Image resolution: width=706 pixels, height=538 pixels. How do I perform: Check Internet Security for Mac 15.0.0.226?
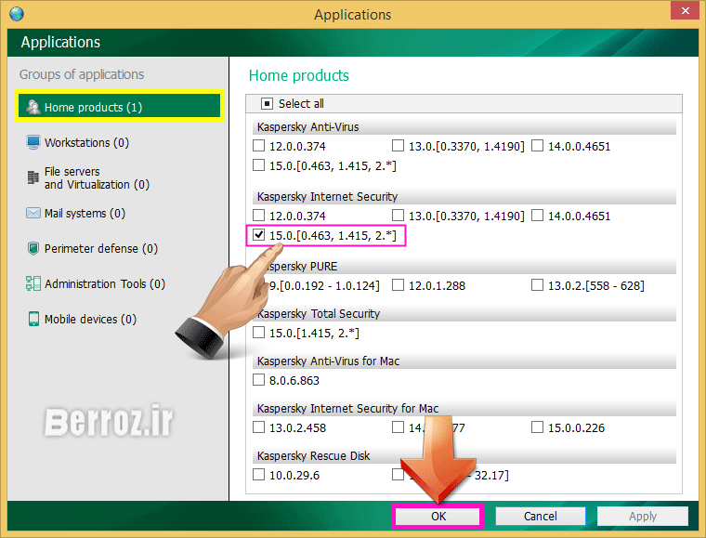coord(537,427)
